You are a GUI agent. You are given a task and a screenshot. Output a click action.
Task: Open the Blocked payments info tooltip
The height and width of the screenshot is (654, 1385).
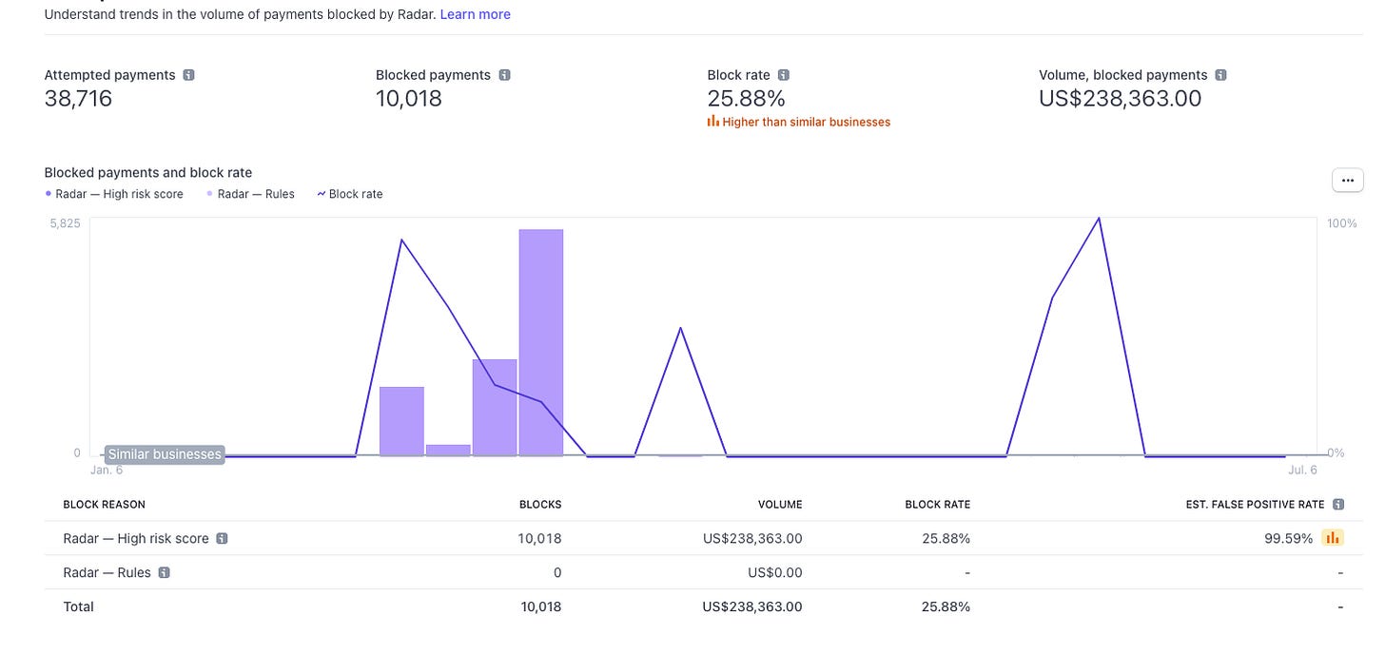[x=504, y=74]
